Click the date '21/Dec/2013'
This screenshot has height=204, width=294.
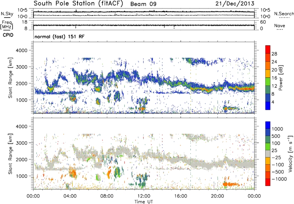235,4
